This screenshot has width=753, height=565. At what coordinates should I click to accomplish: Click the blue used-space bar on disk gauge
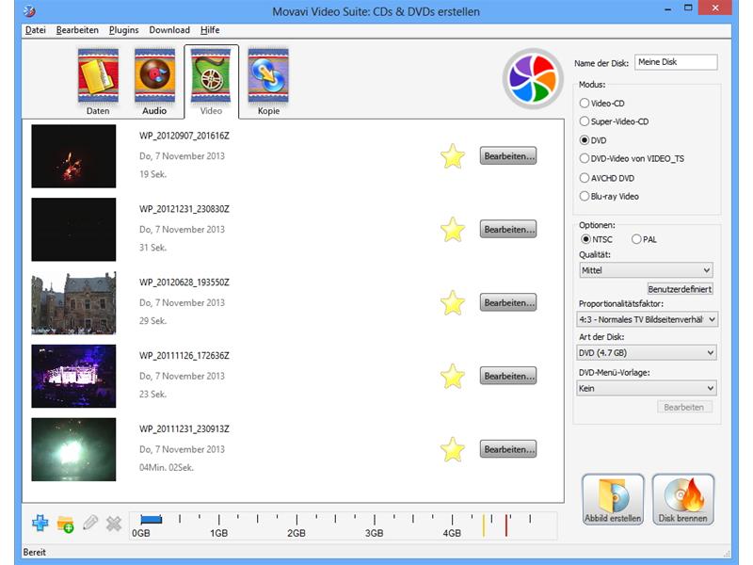[x=152, y=520]
